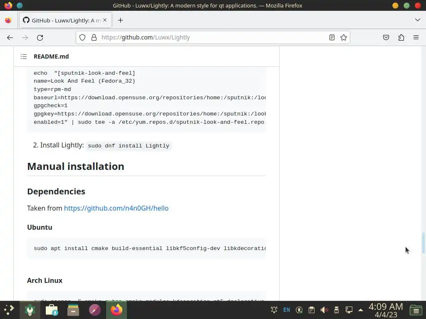Click README.md file title
This screenshot has height=319, width=426.
click(51, 56)
